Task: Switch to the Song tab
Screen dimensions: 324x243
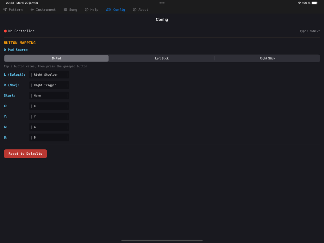Action: pyautogui.click(x=70, y=9)
